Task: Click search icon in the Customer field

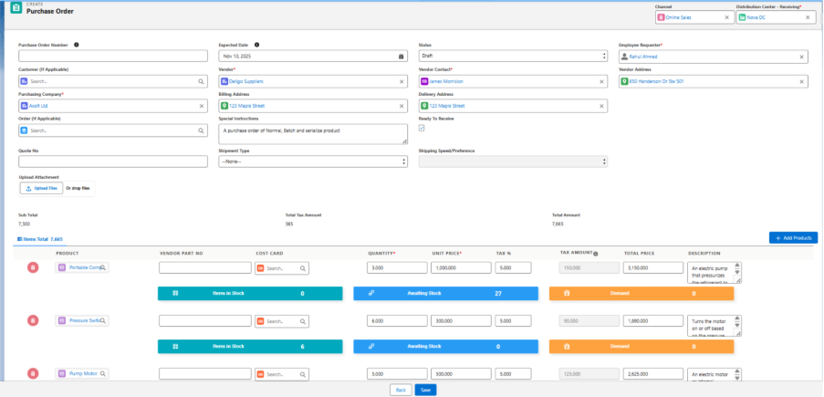Action: pyautogui.click(x=202, y=81)
